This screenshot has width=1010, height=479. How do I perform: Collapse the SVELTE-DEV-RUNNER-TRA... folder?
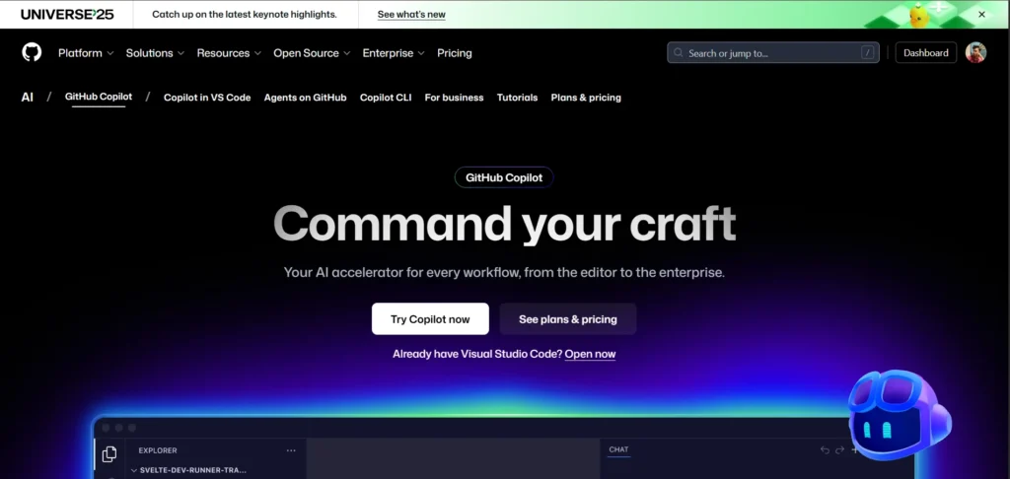[x=188, y=471]
